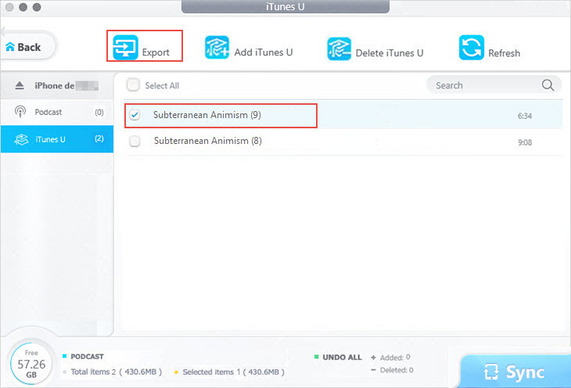Click the Sync arrows icon
571x388 pixels.
(x=491, y=372)
